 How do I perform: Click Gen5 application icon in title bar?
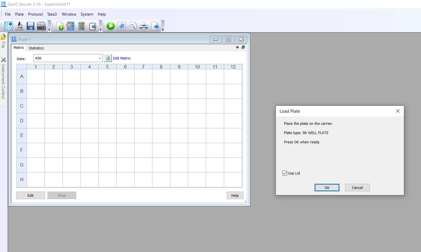pyautogui.click(x=3, y=4)
